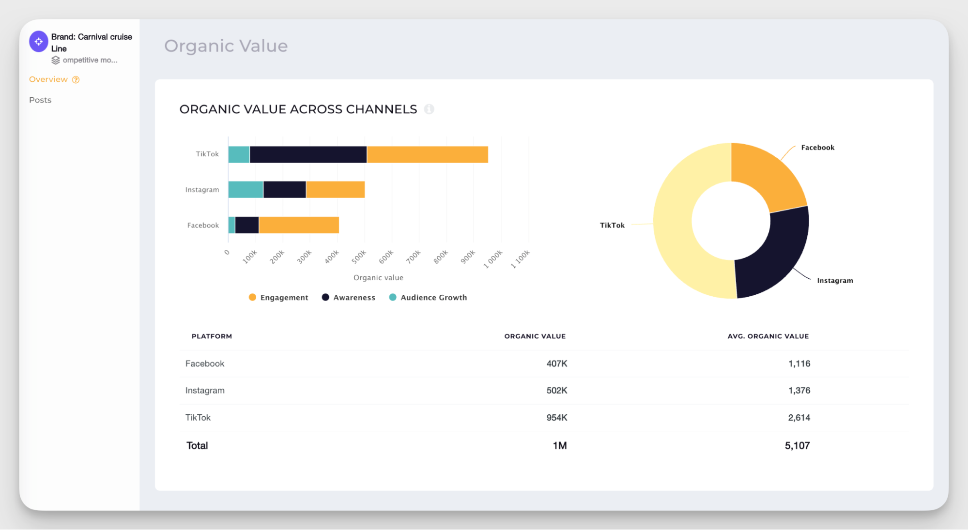The height and width of the screenshot is (530, 968).
Task: Click the Facebook label in the donut chart
Action: tap(817, 147)
